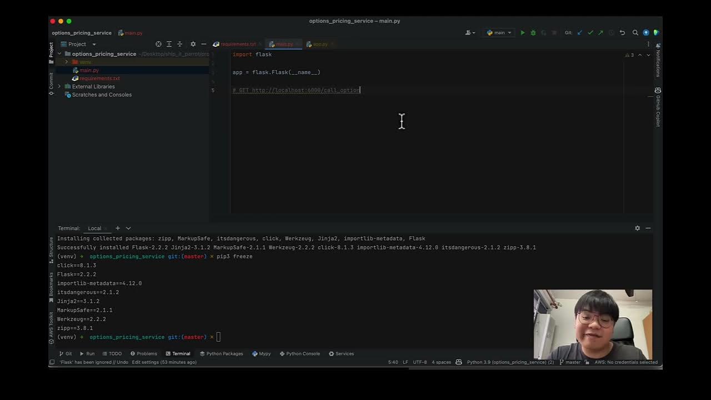Image resolution: width=711 pixels, height=400 pixels.
Task: Click the LF line separator indicator
Action: coord(405,362)
